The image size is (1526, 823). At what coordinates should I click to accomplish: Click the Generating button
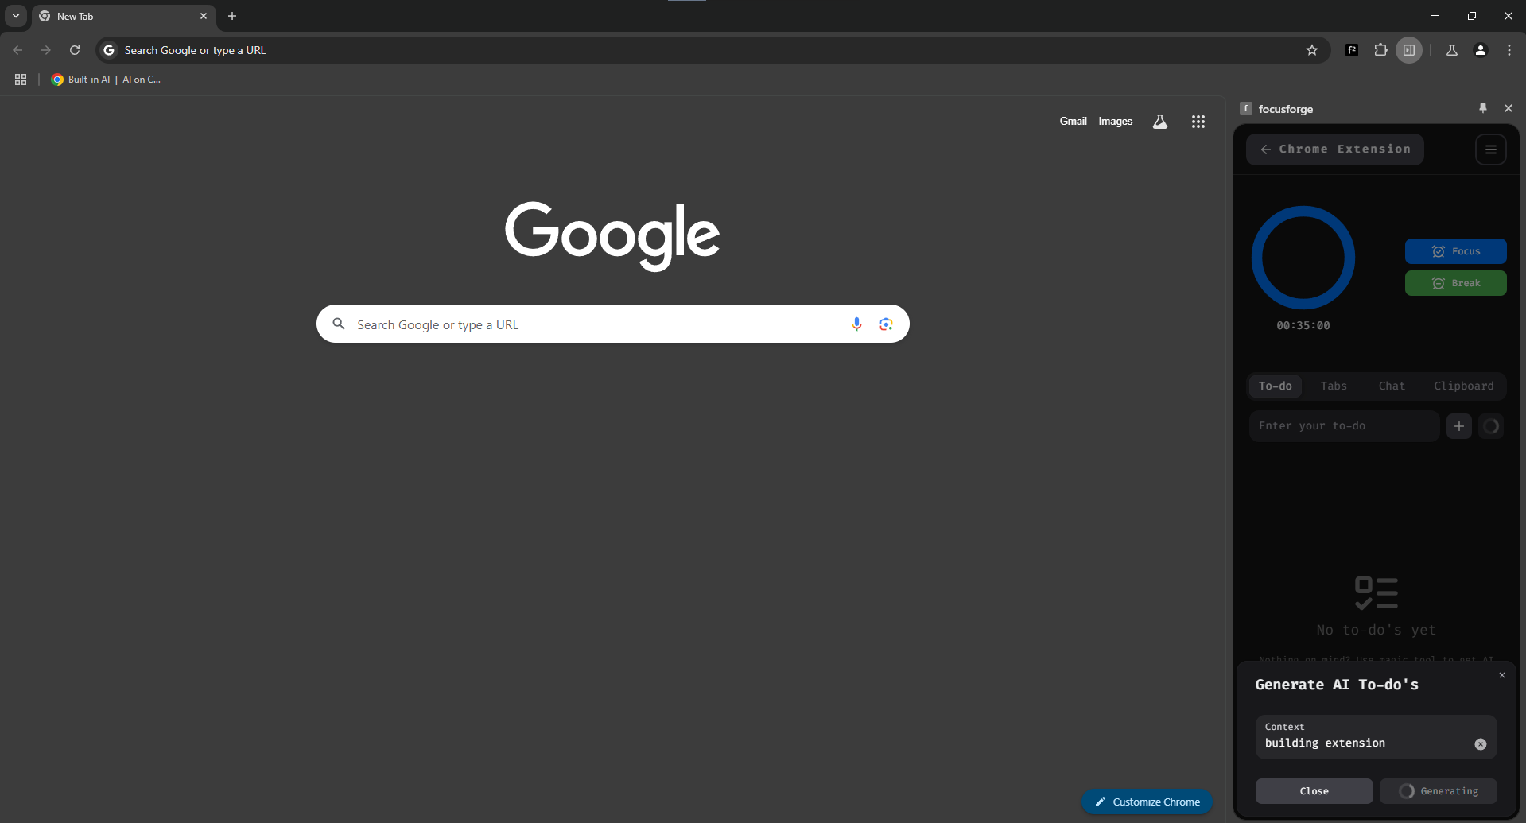pyautogui.click(x=1438, y=791)
